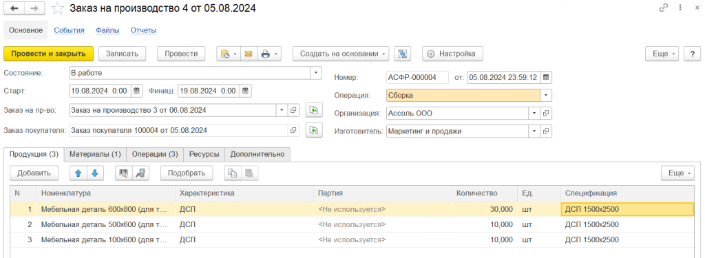
Task: Copy rows with the copy icon
Action: click(x=233, y=173)
